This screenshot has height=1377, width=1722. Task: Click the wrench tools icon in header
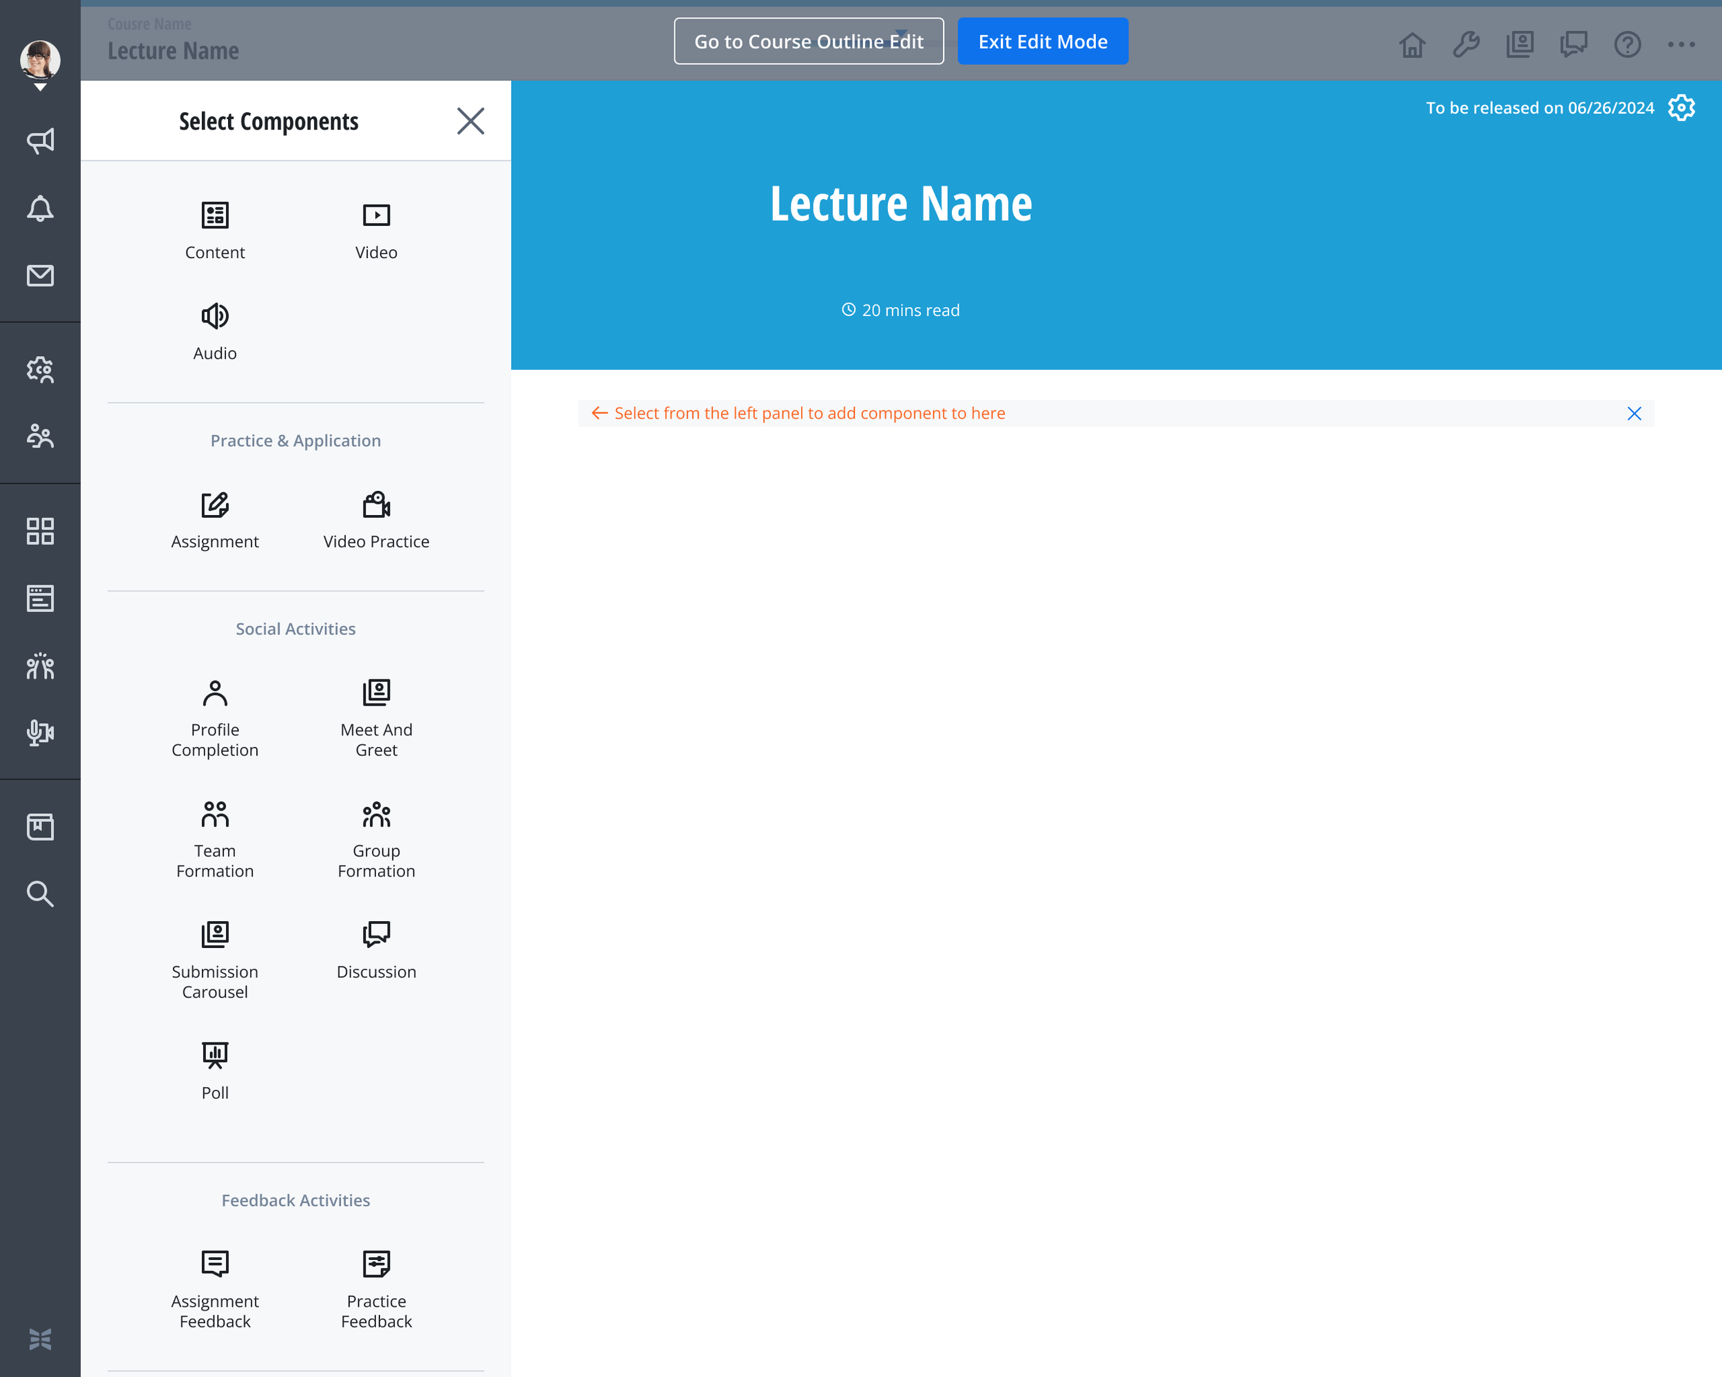point(1466,45)
